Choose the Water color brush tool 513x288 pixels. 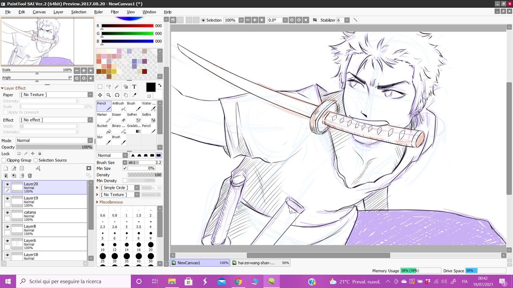[148, 106]
